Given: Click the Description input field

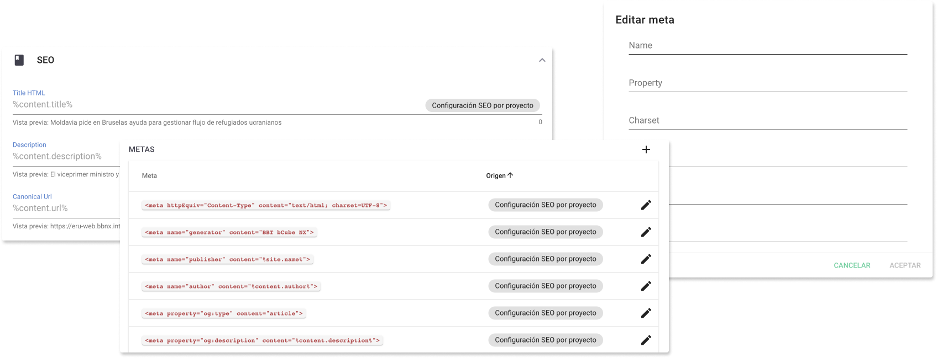Looking at the screenshot, I should (x=65, y=157).
